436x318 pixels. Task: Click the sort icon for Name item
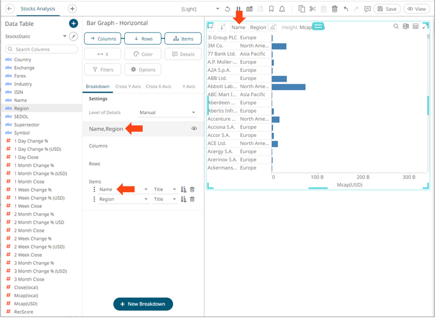pos(184,189)
